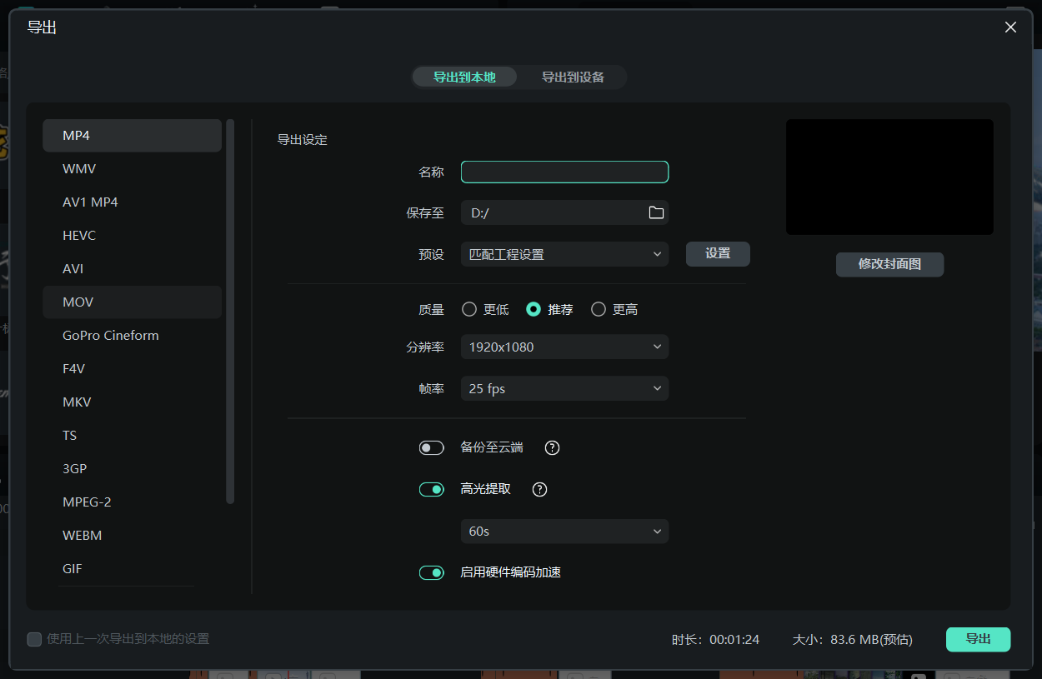This screenshot has height=679, width=1042.
Task: Enable the 备份至云端 cloud backup toggle
Action: click(431, 447)
